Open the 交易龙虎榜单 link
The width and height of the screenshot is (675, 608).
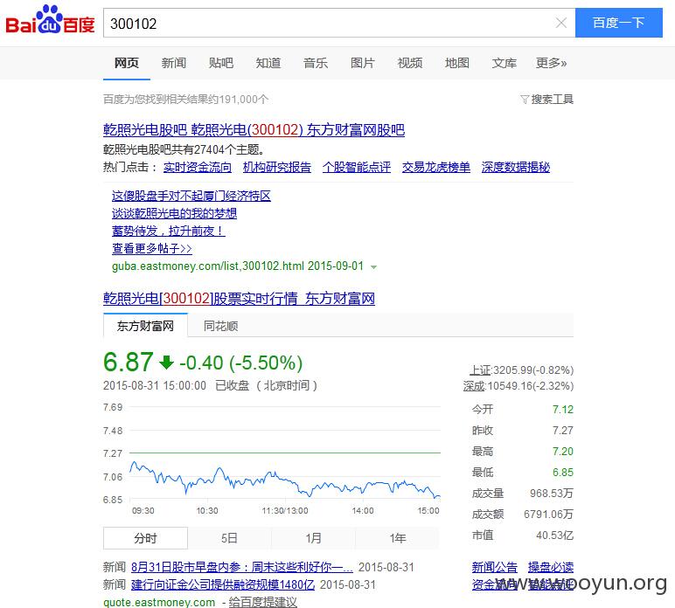(436, 167)
